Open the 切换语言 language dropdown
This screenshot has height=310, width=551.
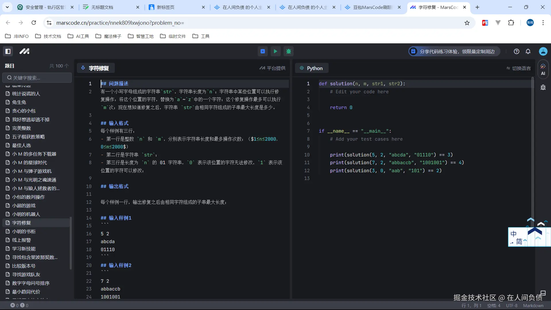[x=518, y=68]
